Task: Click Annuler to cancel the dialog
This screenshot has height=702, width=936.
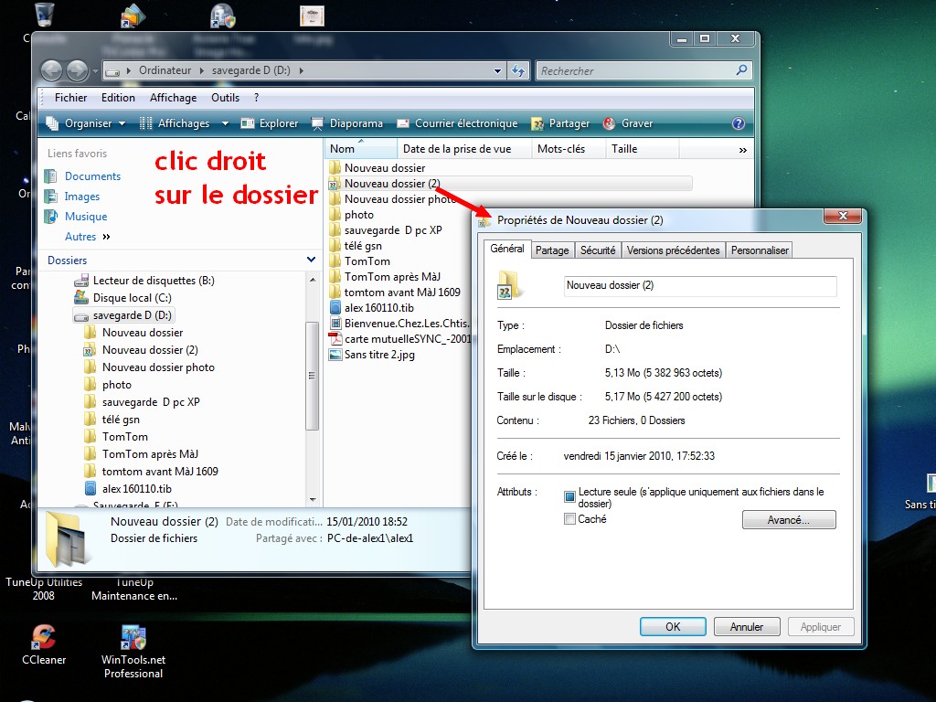Action: (x=747, y=627)
